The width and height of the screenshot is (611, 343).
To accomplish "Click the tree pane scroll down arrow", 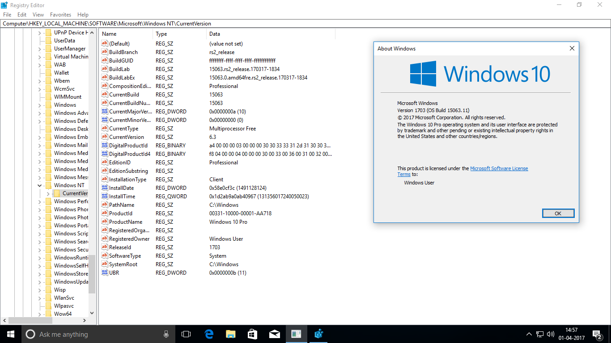I will pyautogui.click(x=92, y=313).
